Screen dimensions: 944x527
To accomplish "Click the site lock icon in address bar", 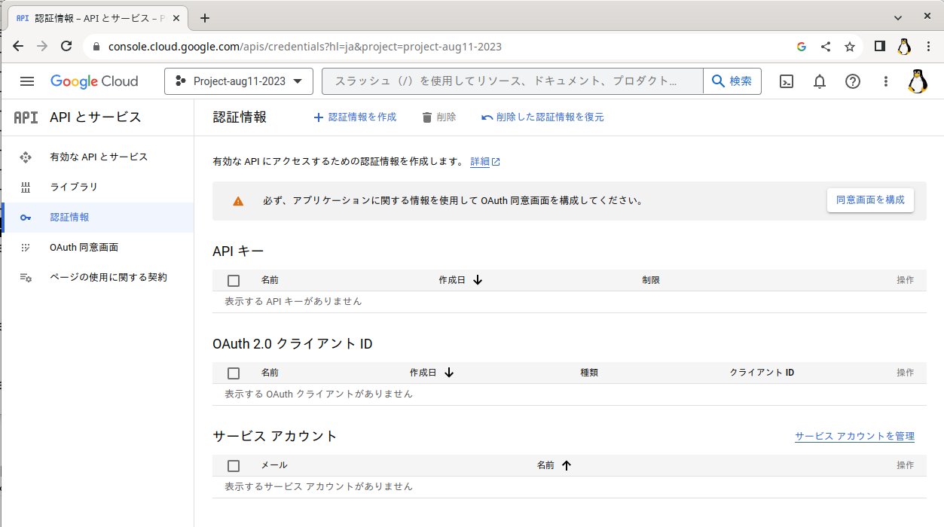I will coord(96,47).
